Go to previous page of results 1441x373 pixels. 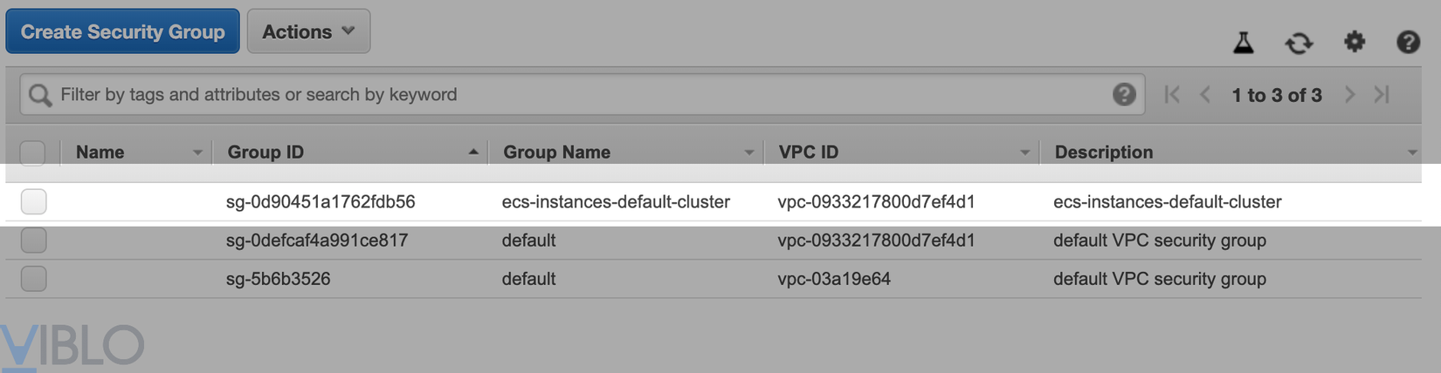click(1205, 94)
